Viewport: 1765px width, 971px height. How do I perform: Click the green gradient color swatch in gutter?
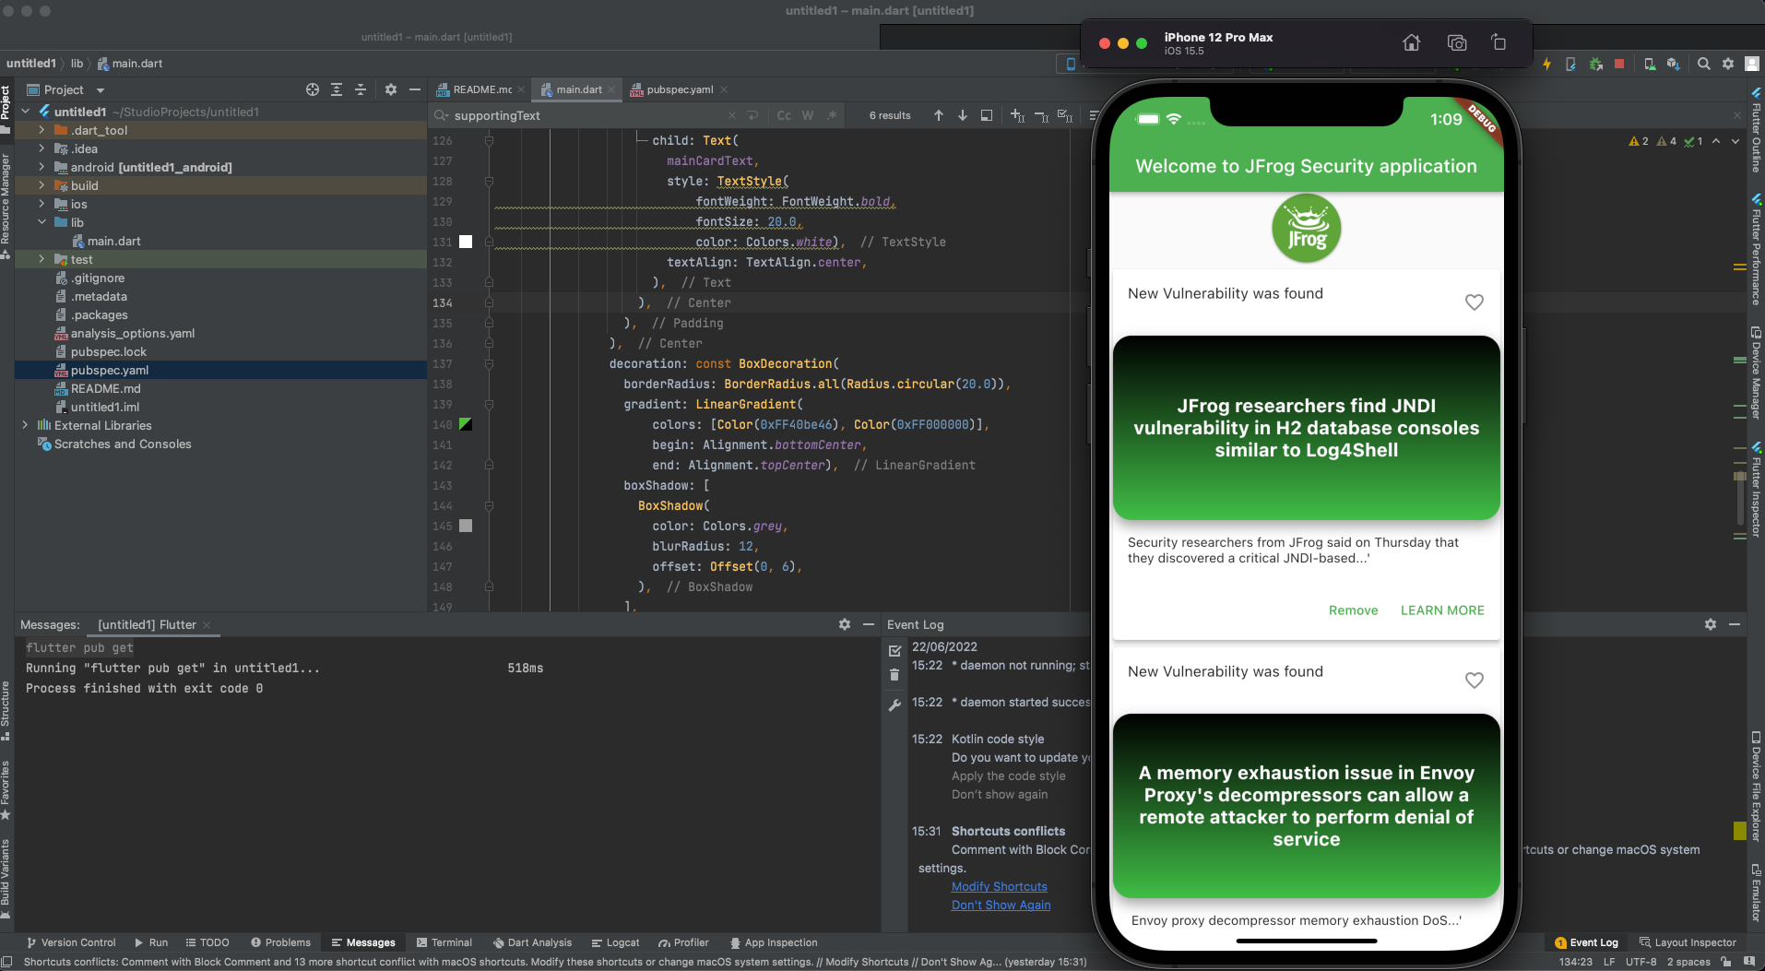point(466,424)
